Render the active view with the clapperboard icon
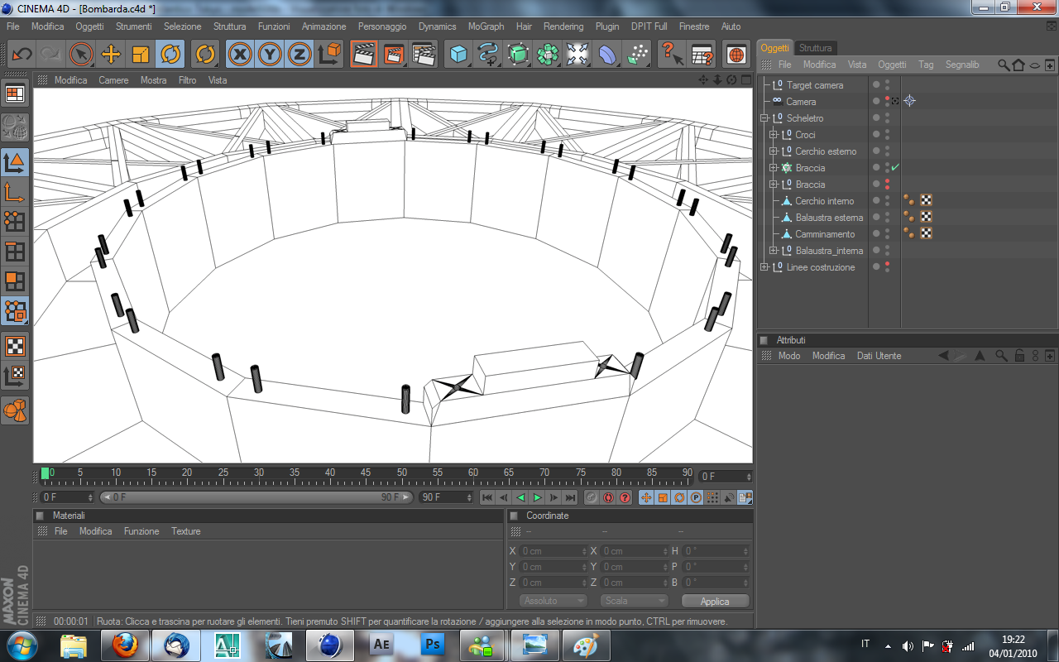Image resolution: width=1059 pixels, height=662 pixels. coord(364,55)
